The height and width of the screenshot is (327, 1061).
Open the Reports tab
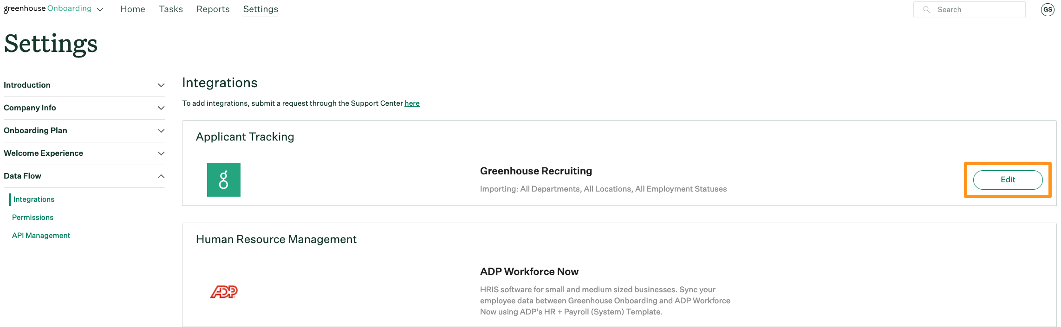[x=213, y=9]
